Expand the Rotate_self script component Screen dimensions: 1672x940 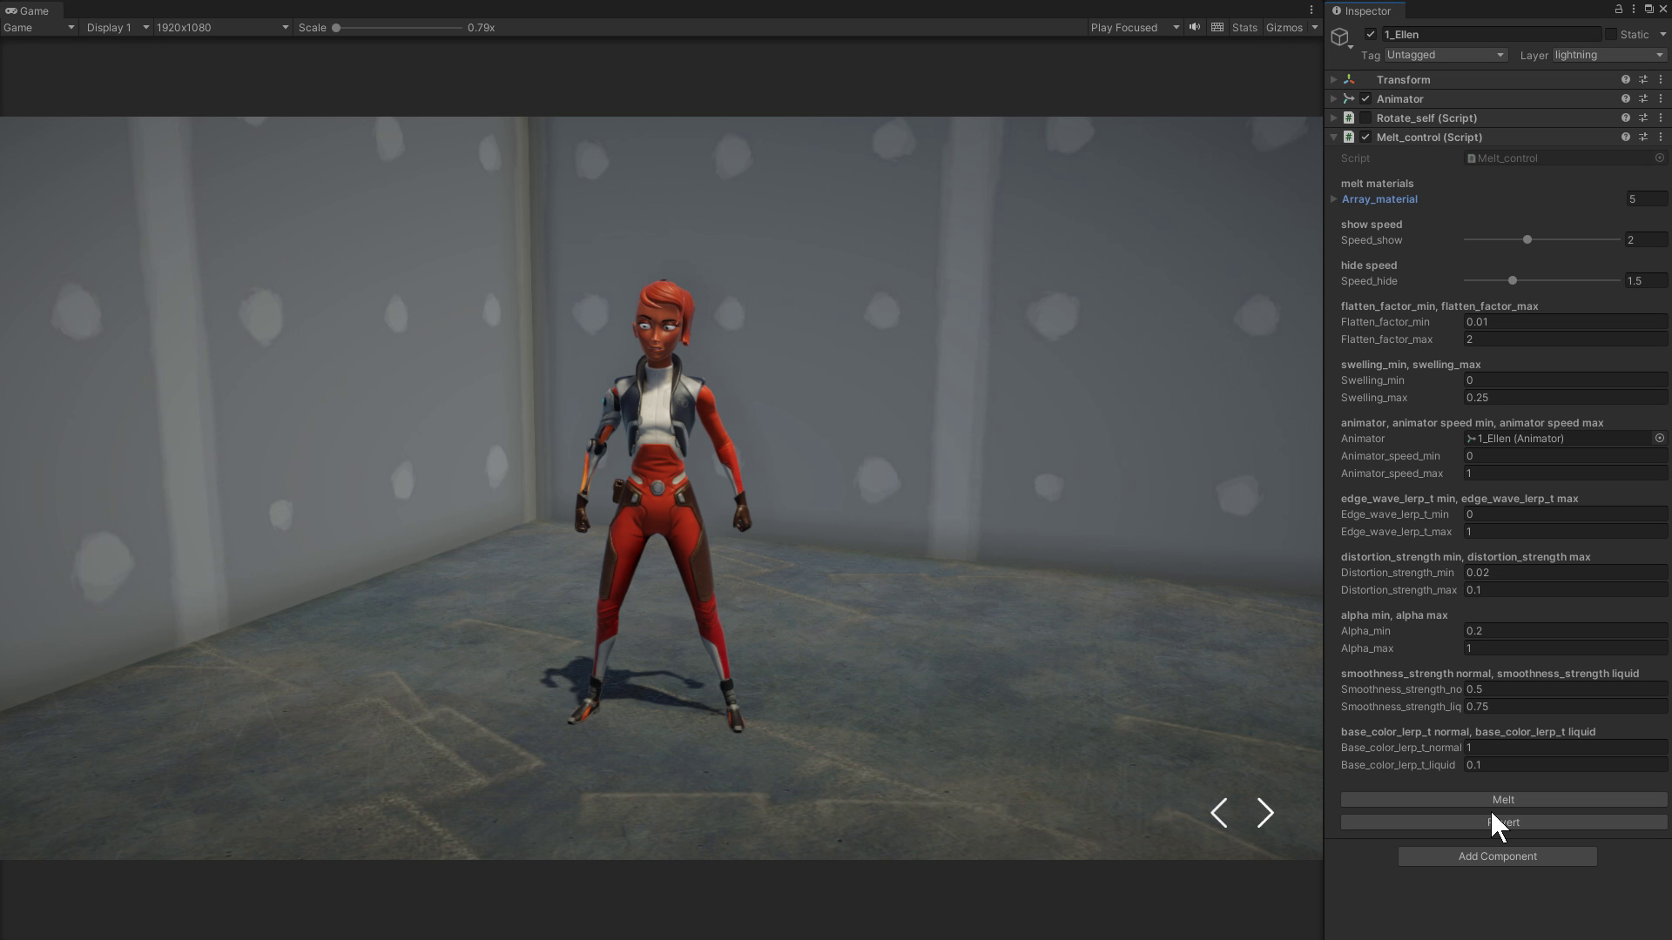click(x=1333, y=117)
